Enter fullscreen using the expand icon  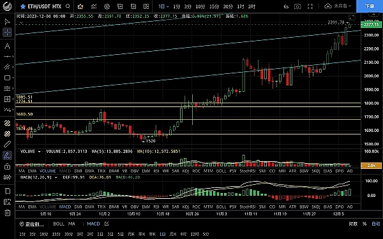pos(310,6)
